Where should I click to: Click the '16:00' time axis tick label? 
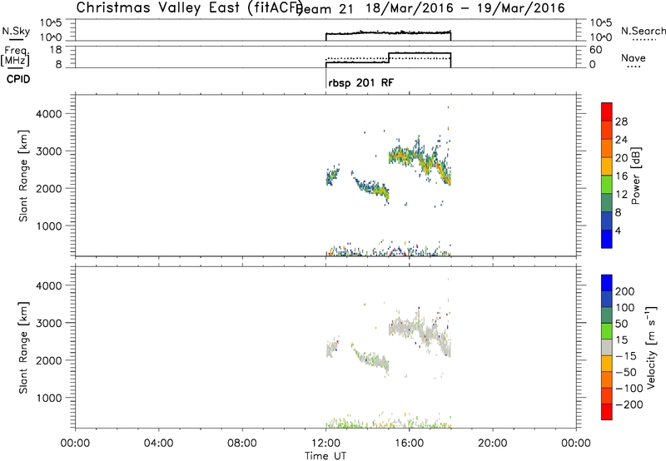click(409, 444)
